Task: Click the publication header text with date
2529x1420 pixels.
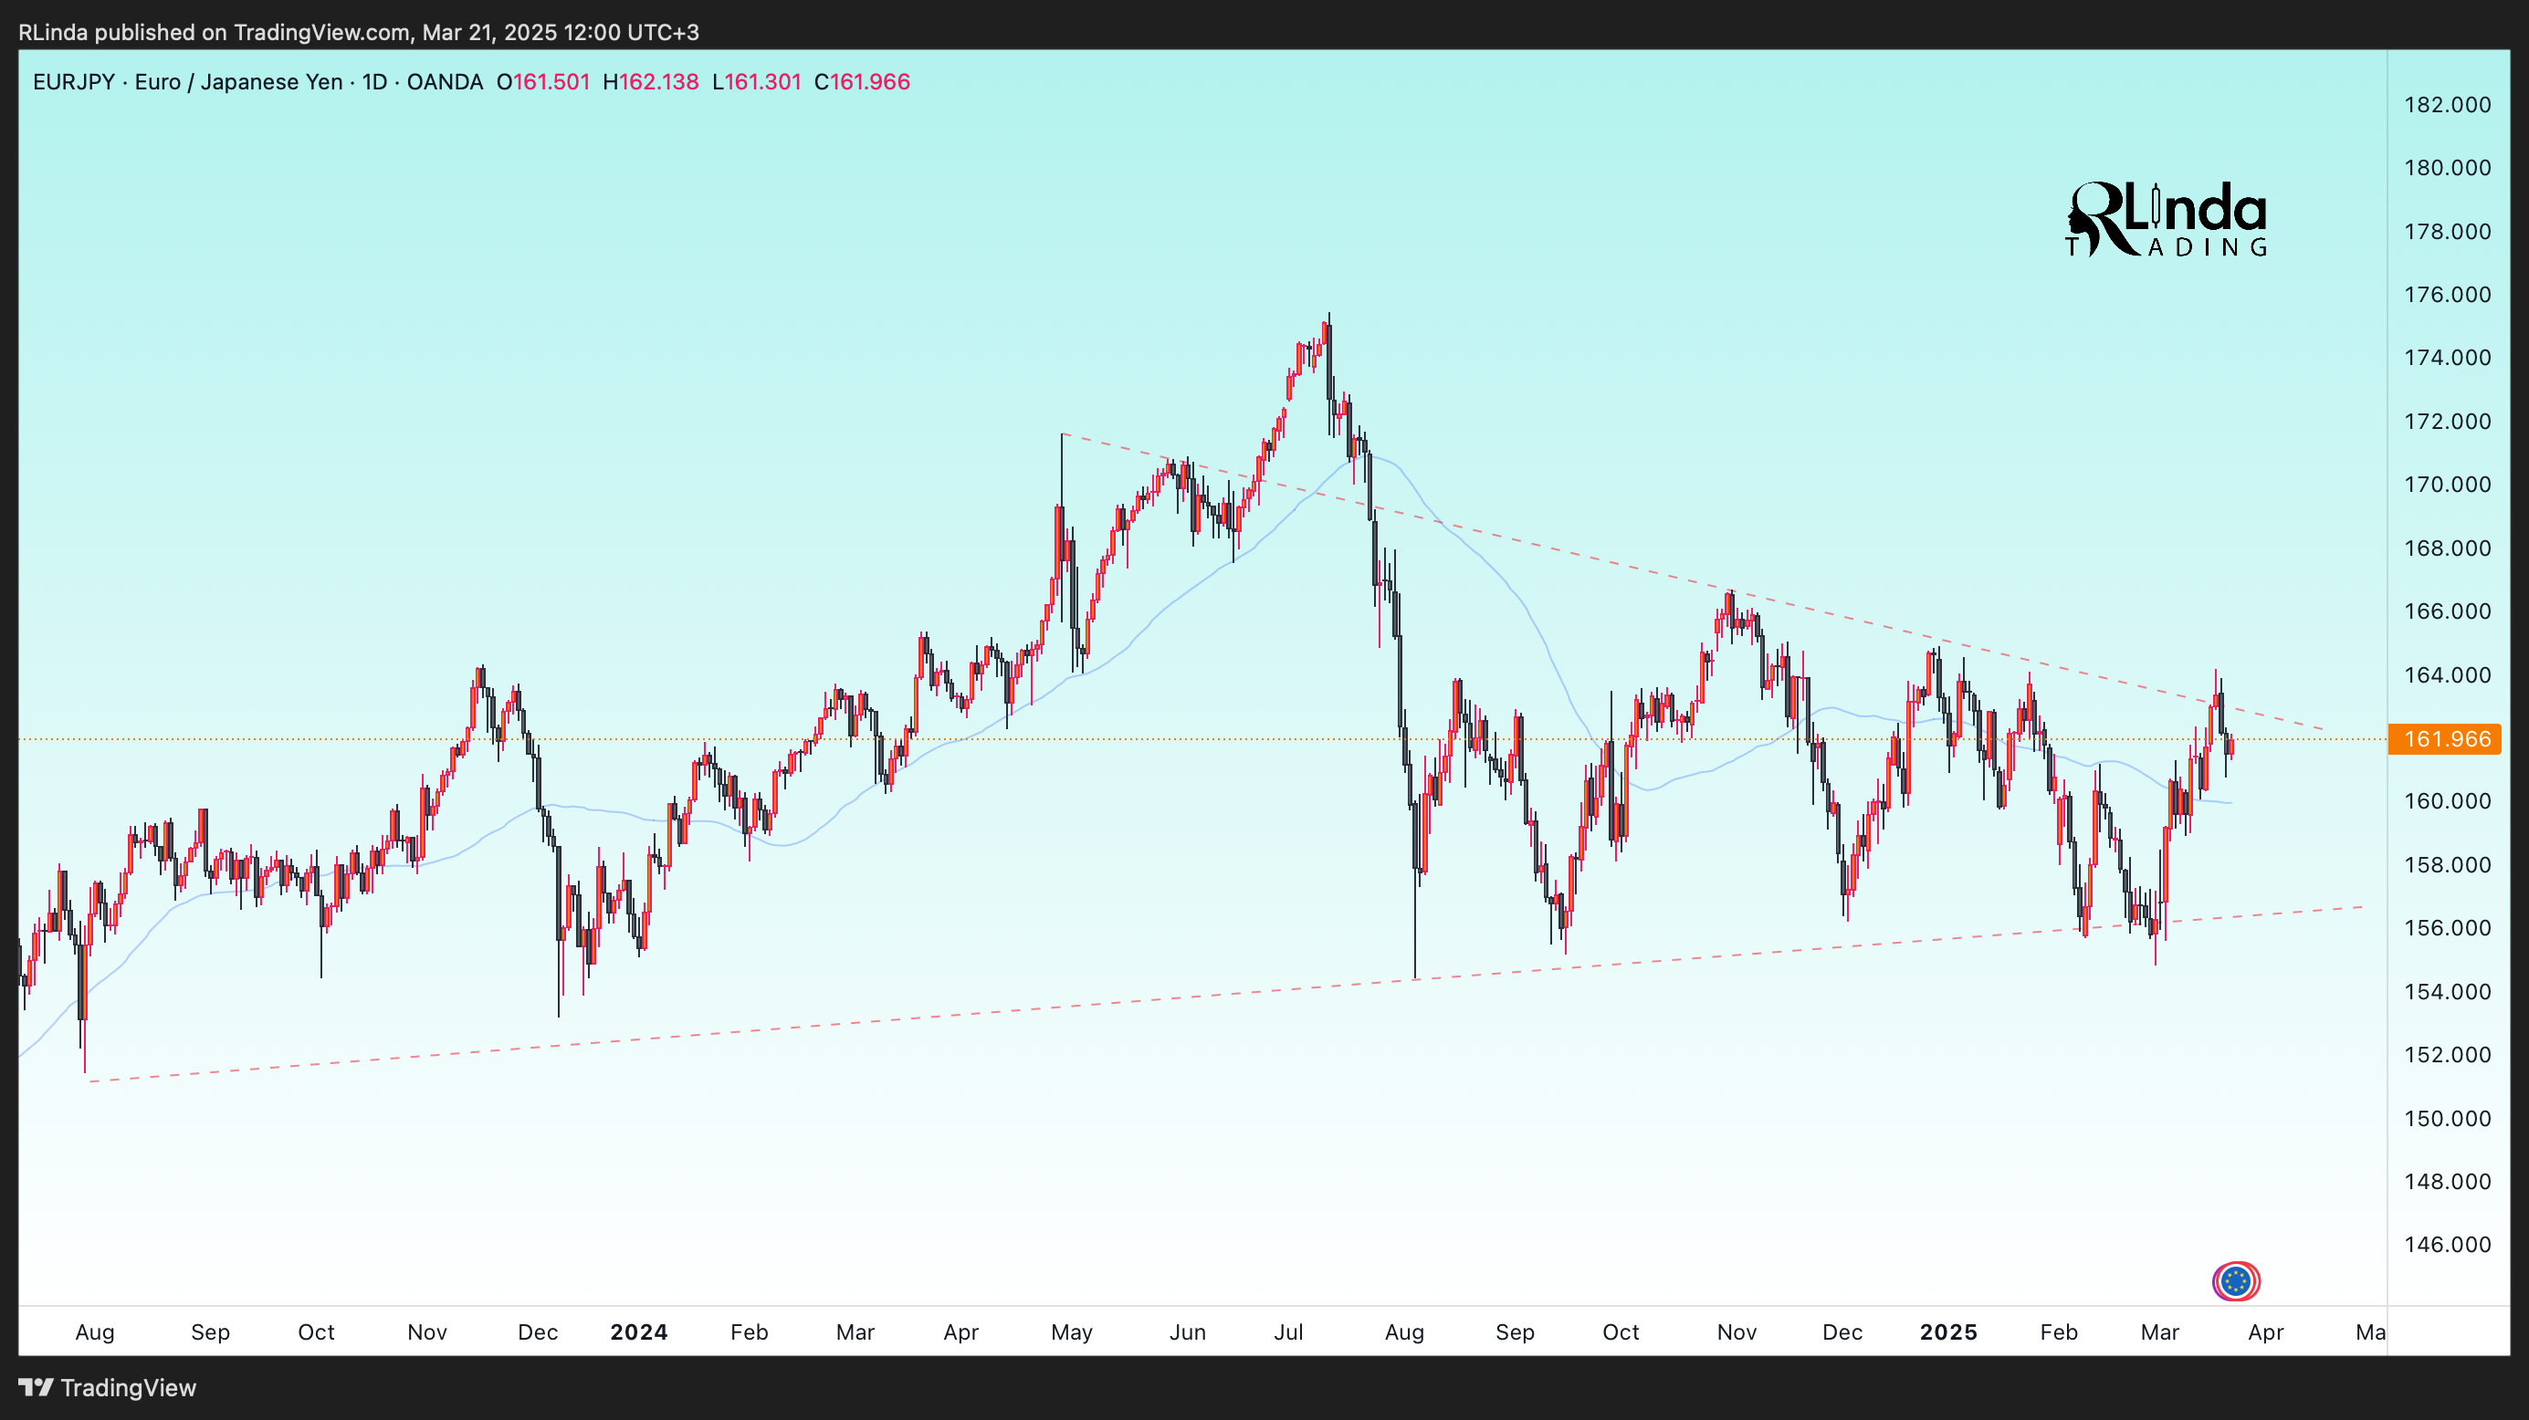Action: 358,32
